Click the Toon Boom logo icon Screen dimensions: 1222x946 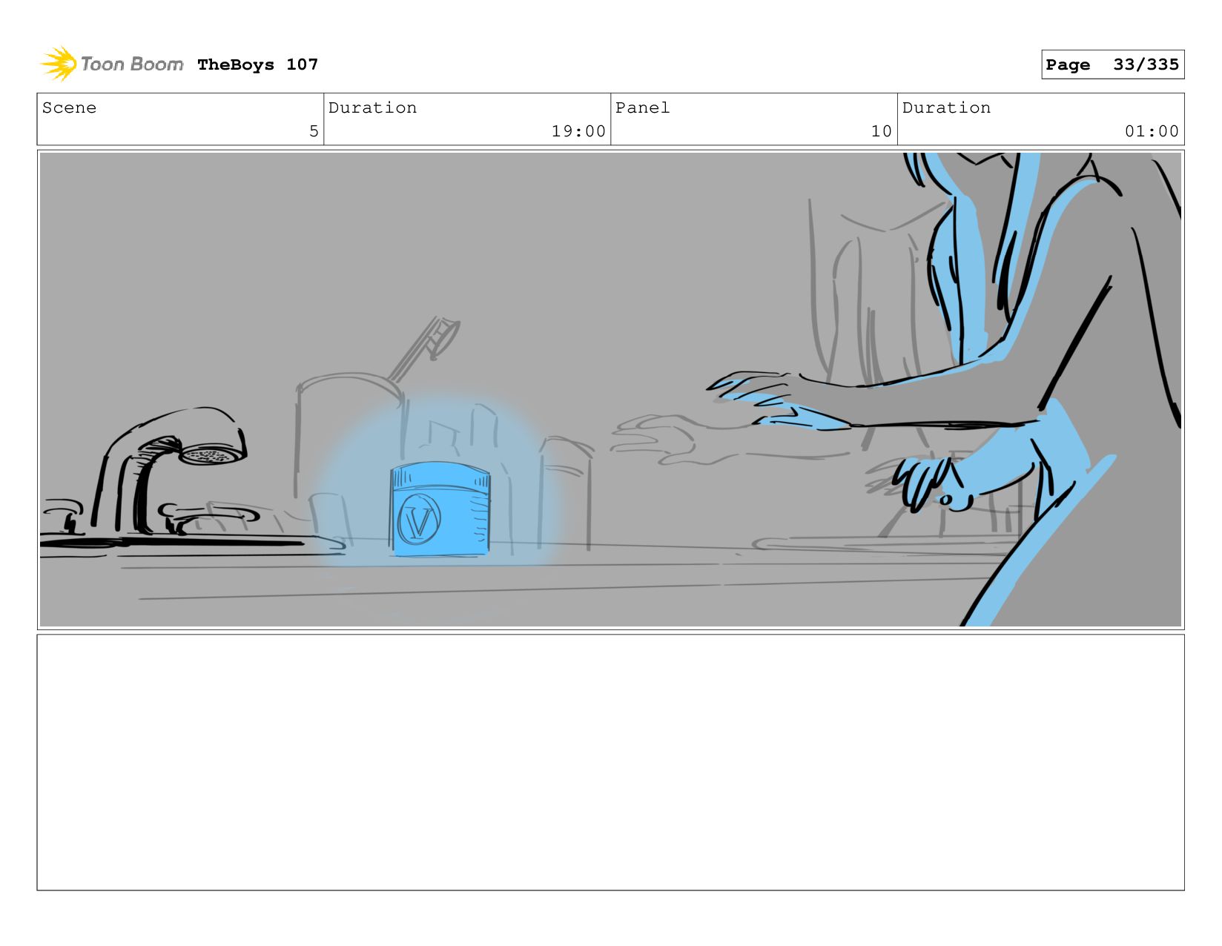click(59, 64)
